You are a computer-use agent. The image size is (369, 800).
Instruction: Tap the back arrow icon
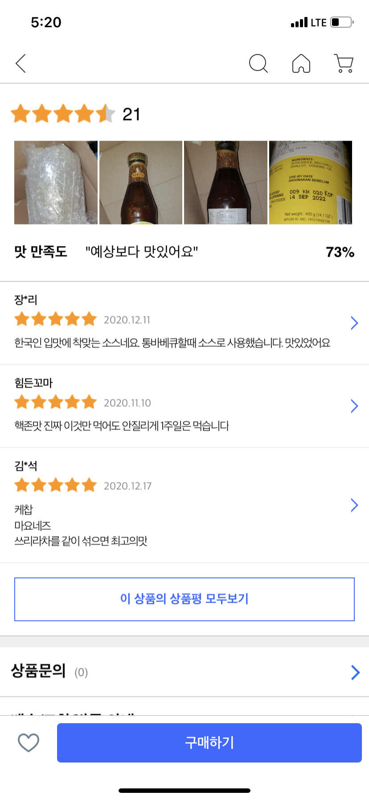click(21, 63)
